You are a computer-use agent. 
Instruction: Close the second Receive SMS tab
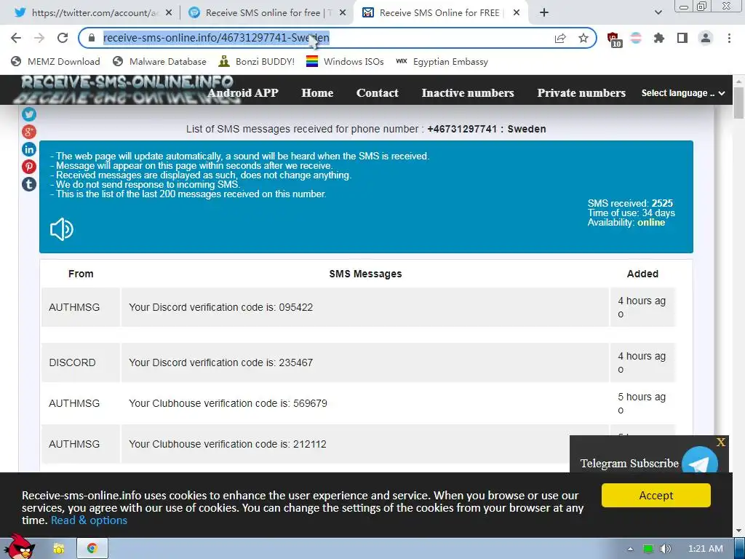coord(343,13)
